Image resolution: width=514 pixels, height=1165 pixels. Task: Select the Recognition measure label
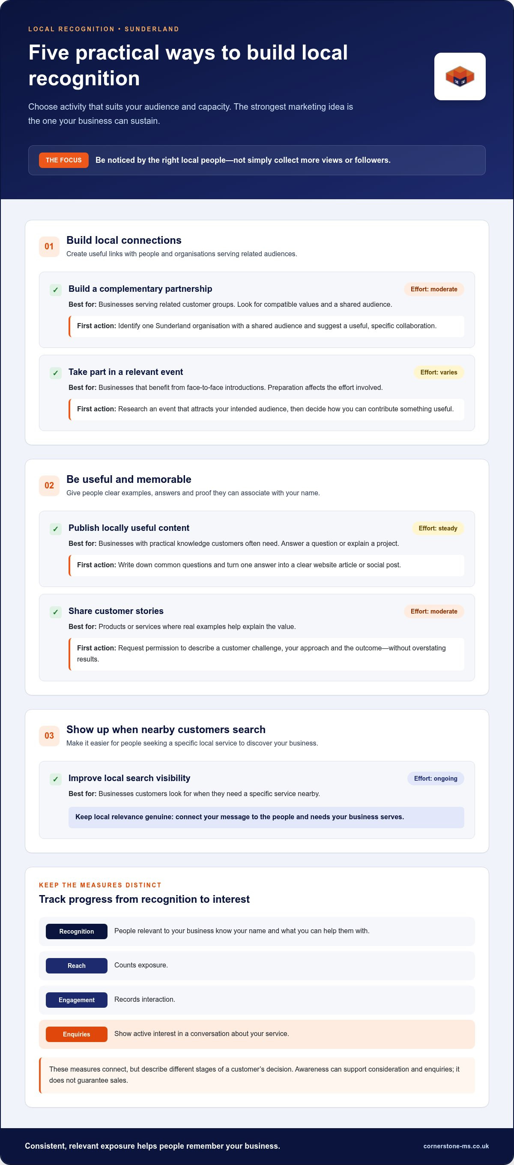(76, 931)
